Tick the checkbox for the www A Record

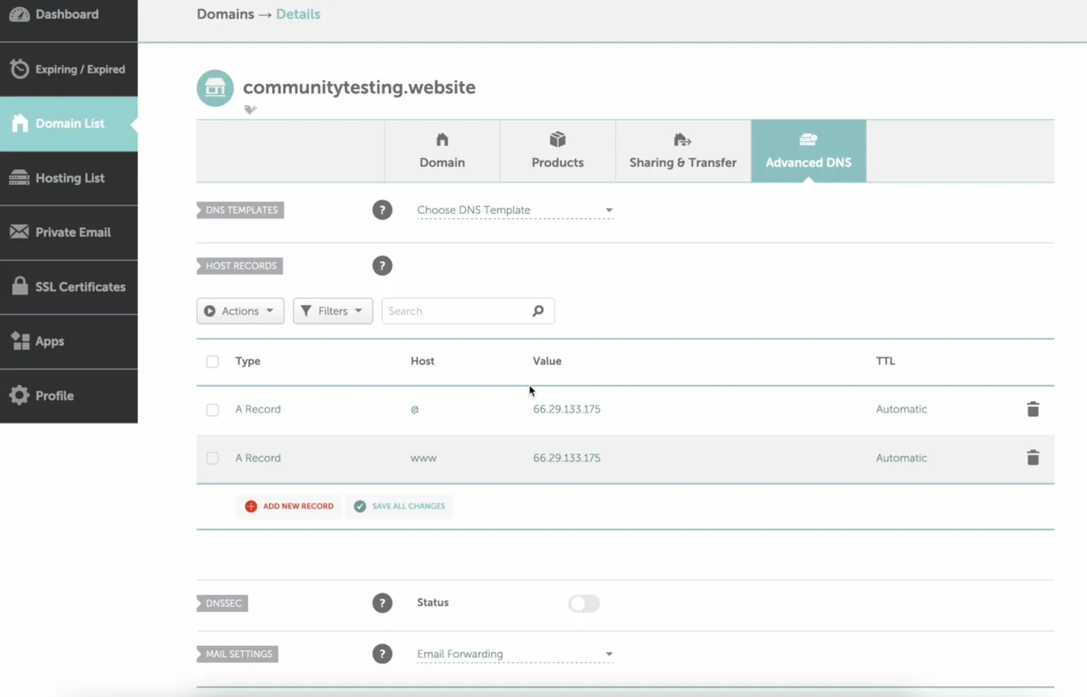(x=212, y=458)
